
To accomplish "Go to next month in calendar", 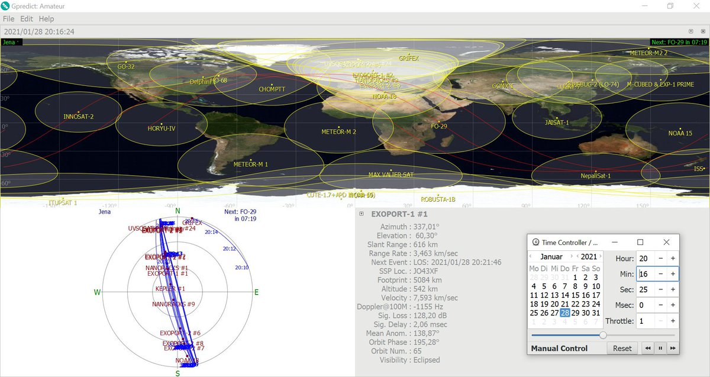I will [x=571, y=257].
